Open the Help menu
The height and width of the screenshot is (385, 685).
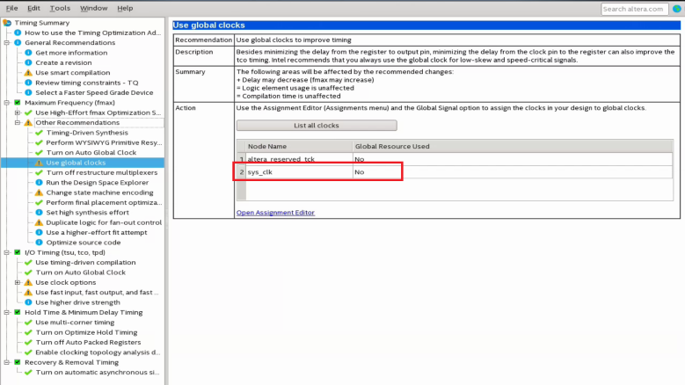pyautogui.click(x=125, y=8)
